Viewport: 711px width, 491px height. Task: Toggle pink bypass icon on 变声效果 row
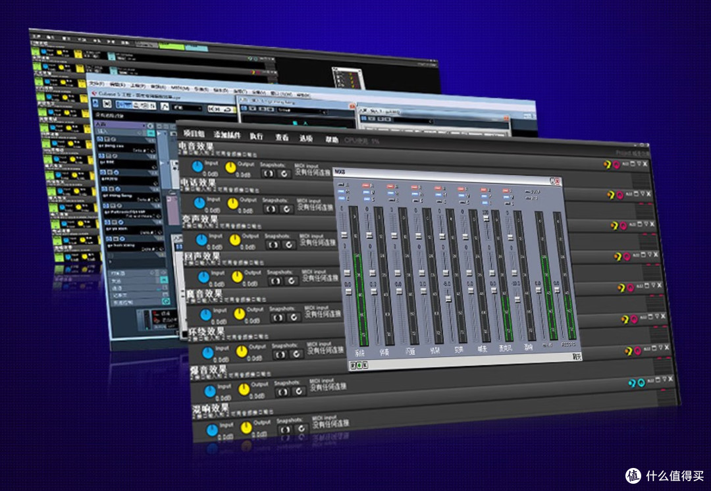623,226
